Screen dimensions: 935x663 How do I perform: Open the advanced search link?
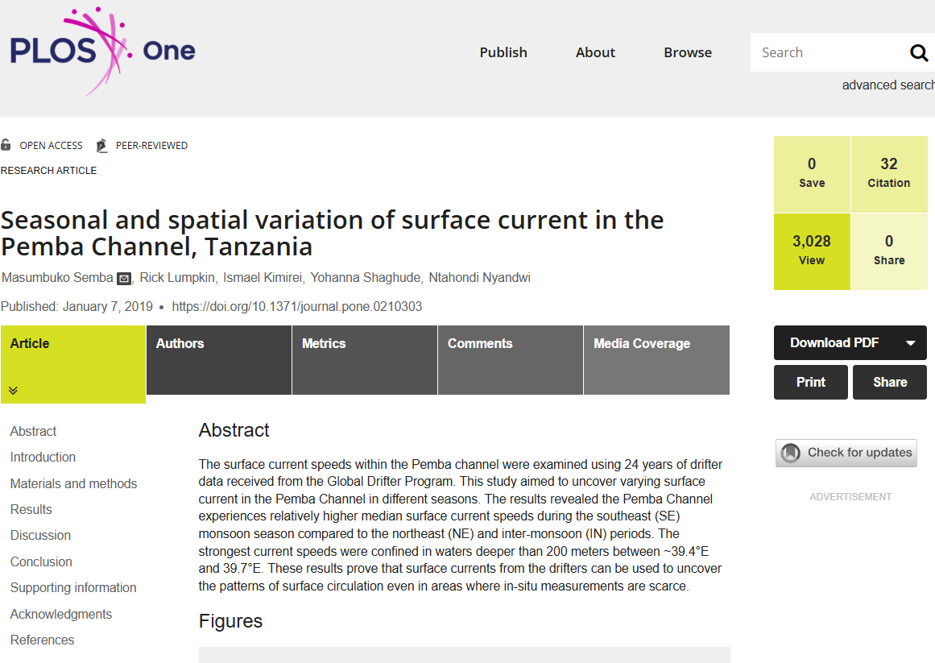click(x=887, y=85)
